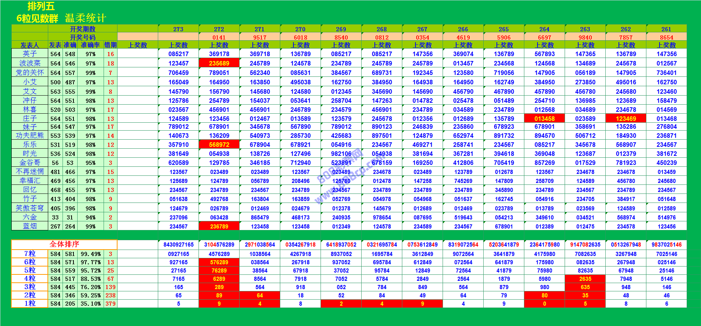
Task: Click the red highlighted cell 013458
Action: 544,119
